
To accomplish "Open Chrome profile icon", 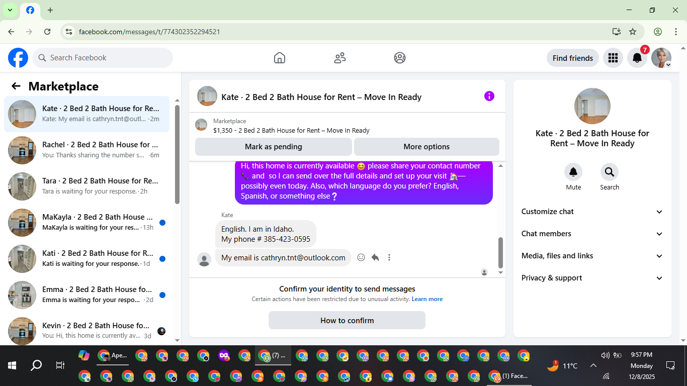I will click(x=658, y=32).
